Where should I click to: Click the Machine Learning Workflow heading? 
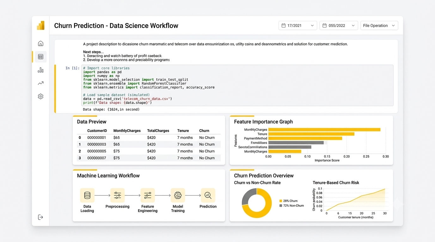[x=108, y=176]
